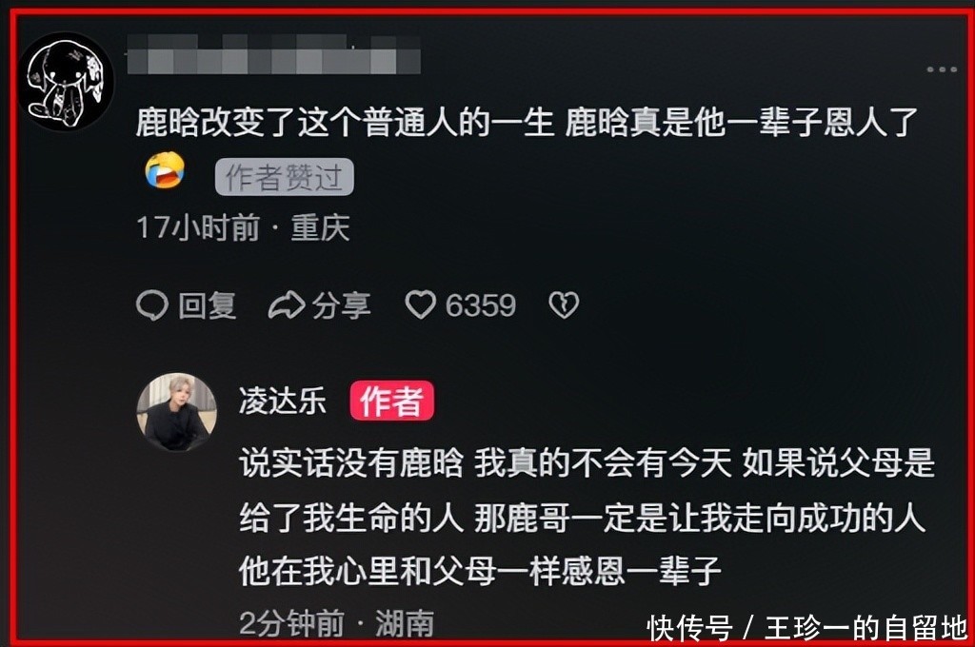Select the author's reply text 说实话没有鹿晗
This screenshot has width=975, height=647.
click(x=587, y=517)
